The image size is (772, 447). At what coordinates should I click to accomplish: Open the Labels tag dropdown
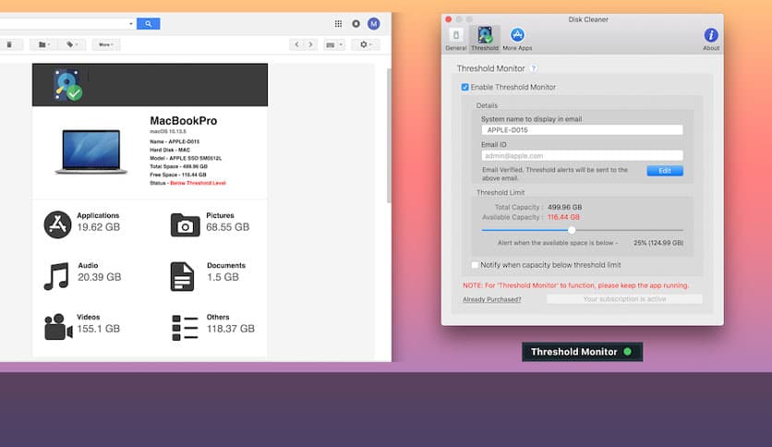click(x=72, y=45)
